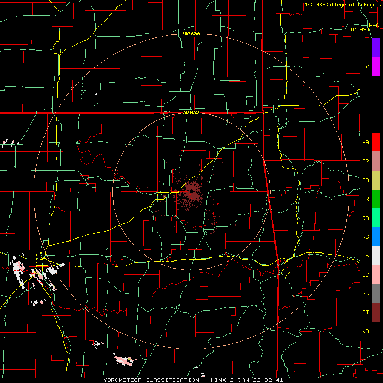Click the DS white legend swatch
Image resolution: width=383 pixels, height=383 pixels.
(376, 255)
